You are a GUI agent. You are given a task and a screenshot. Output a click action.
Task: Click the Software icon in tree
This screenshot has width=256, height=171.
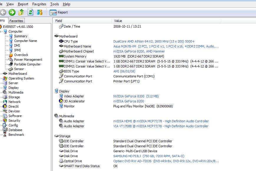[x=5, y=116]
